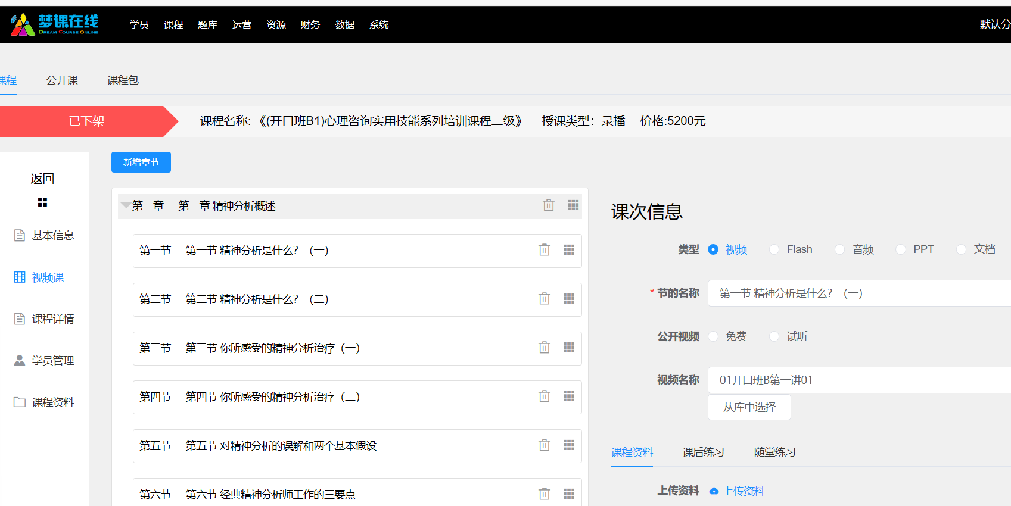Click the cloud upload icon beside 上传资料
Viewport: 1011px width, 506px height.
click(714, 491)
